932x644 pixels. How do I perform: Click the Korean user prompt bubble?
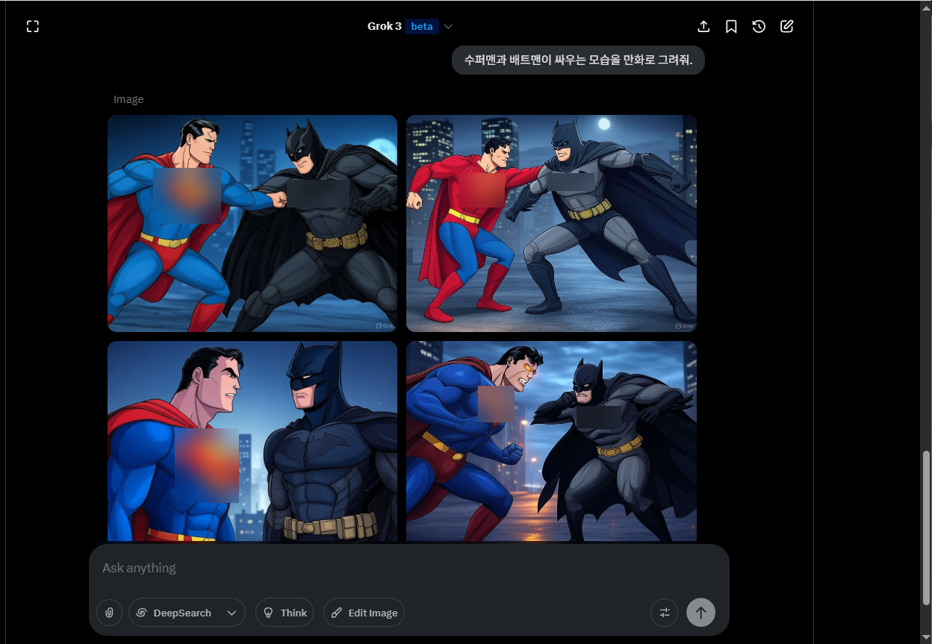(x=578, y=60)
